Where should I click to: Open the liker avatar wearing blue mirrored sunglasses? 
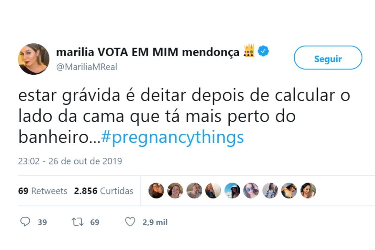pyautogui.click(x=251, y=191)
